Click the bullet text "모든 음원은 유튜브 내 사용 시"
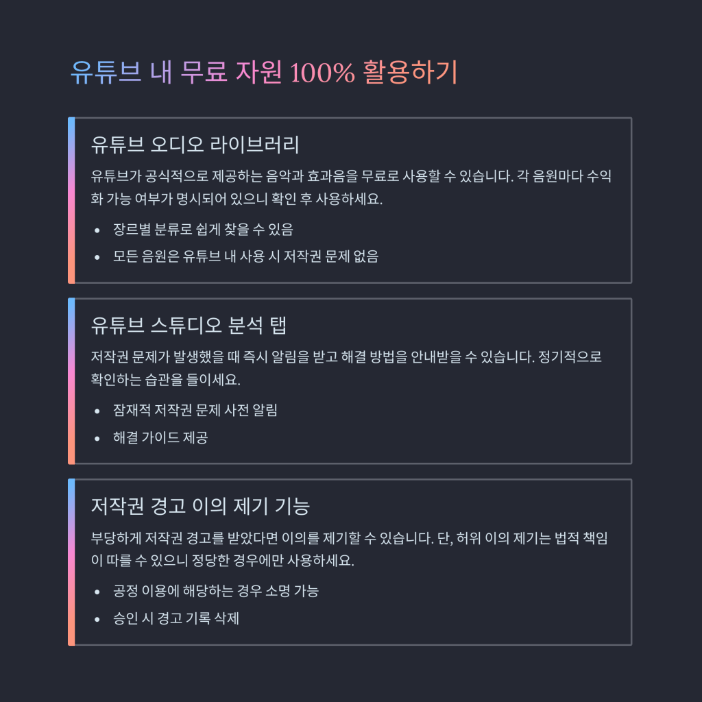Viewport: 702px width, 702px height. pyautogui.click(x=245, y=256)
